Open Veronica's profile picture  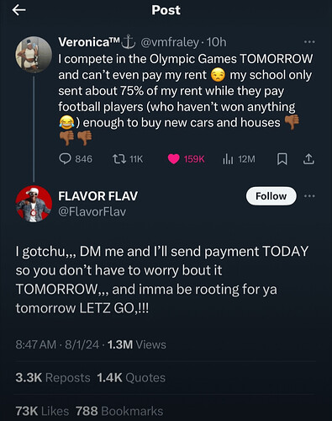(x=34, y=55)
